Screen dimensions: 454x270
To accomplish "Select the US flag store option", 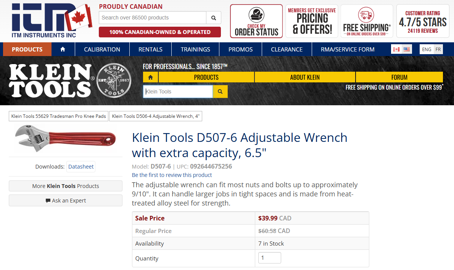I will (406, 49).
